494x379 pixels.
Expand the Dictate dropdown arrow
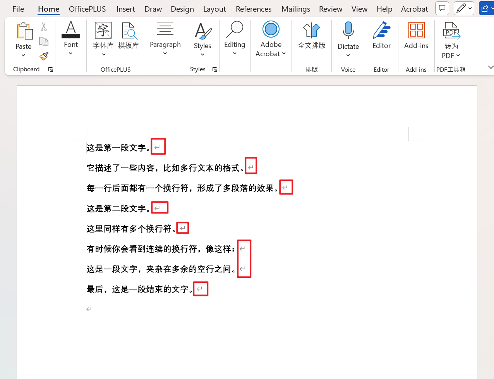pyautogui.click(x=348, y=55)
